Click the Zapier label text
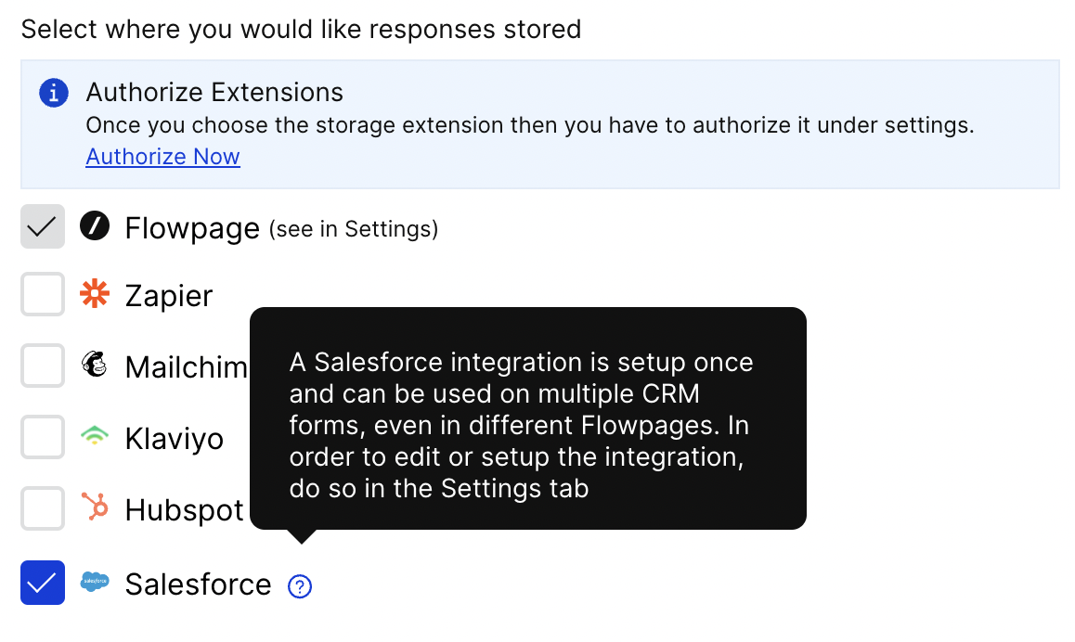The height and width of the screenshot is (642, 1075). click(x=169, y=296)
